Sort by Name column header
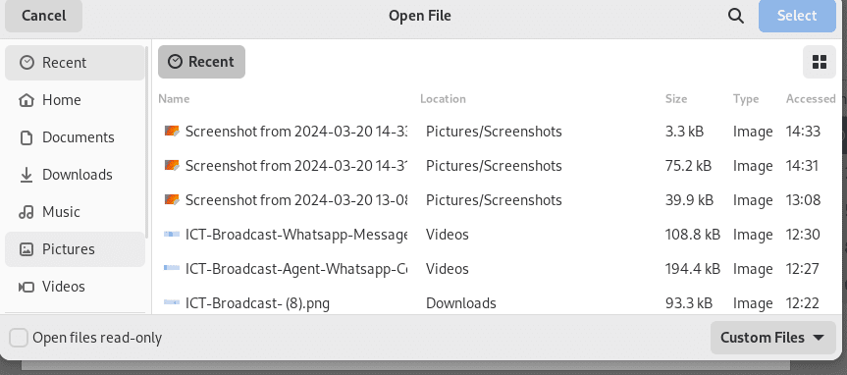The height and width of the screenshot is (375, 847). (x=174, y=99)
